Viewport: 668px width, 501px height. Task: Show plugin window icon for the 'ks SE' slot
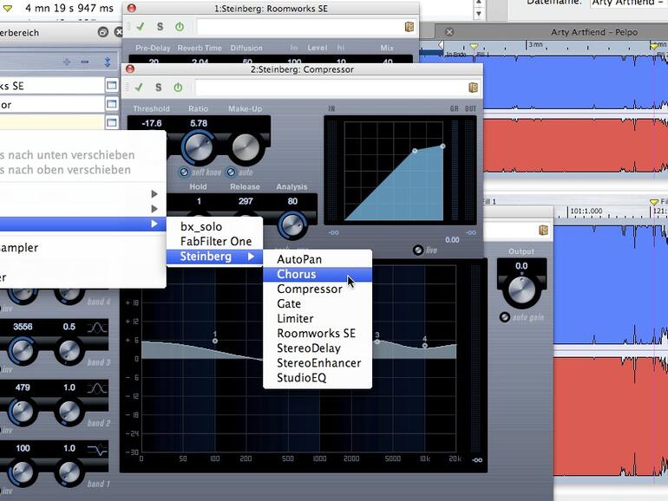pos(112,86)
